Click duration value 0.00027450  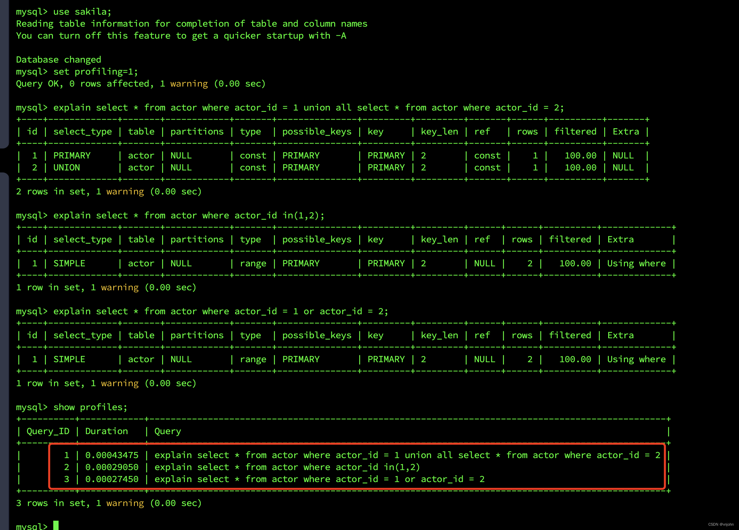pyautogui.click(x=112, y=479)
